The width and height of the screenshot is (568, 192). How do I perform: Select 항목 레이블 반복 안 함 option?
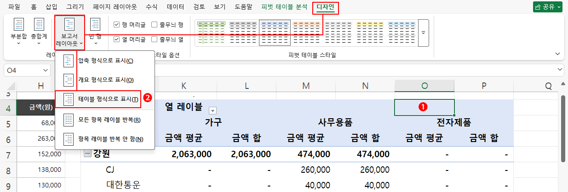click(105, 139)
